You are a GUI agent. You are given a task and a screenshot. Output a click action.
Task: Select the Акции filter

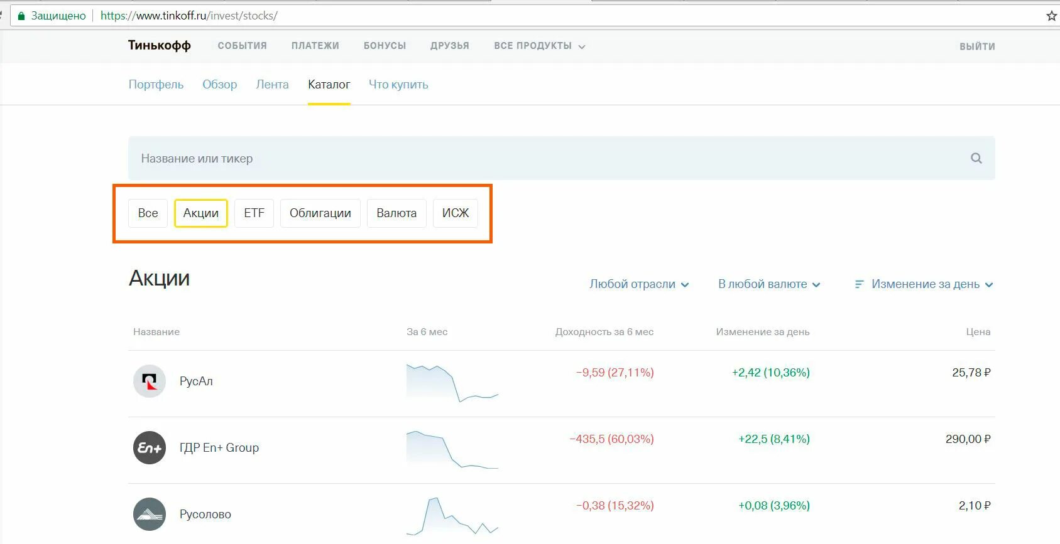click(x=201, y=213)
